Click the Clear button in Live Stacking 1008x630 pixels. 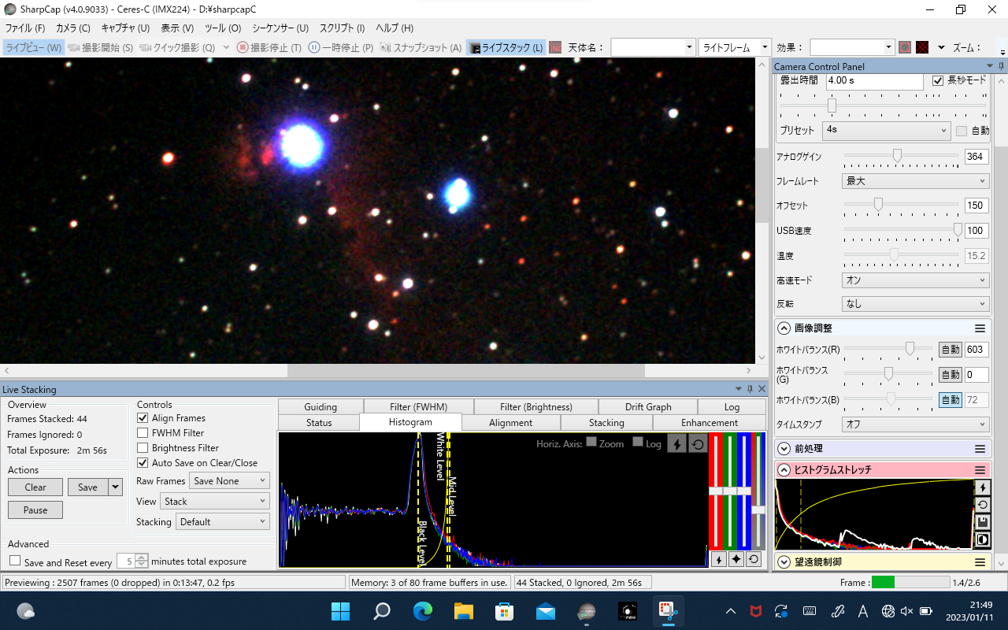click(x=35, y=487)
